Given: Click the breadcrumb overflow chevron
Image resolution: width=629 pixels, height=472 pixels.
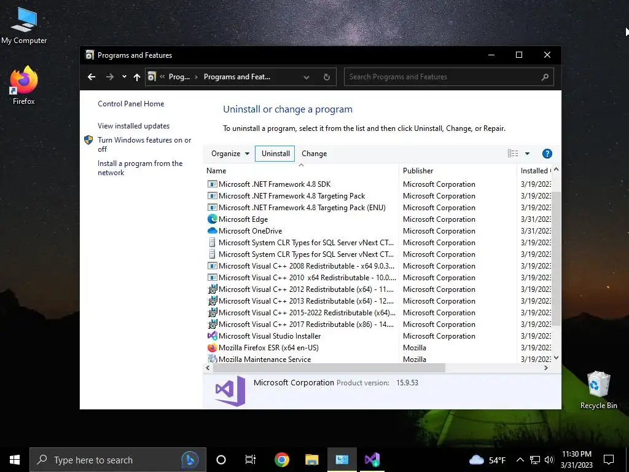Looking at the screenshot, I should point(162,77).
